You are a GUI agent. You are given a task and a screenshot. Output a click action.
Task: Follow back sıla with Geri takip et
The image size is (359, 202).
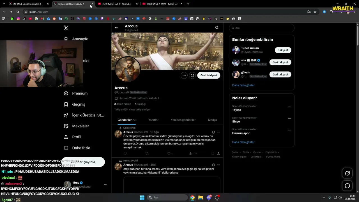280,62
